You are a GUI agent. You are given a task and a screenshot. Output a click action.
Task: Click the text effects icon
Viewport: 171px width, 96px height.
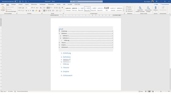(33, 11)
